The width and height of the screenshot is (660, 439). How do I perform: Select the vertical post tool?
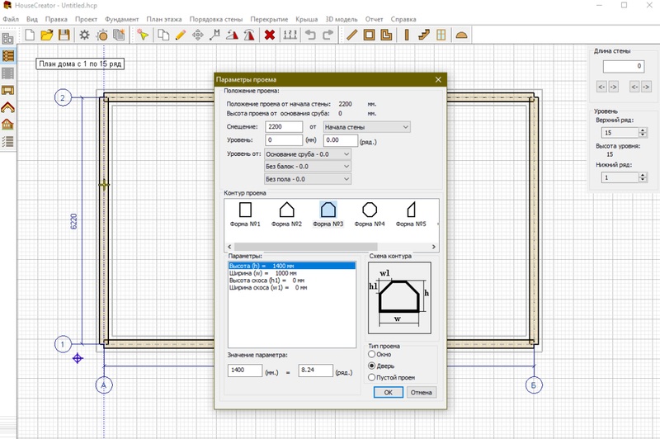click(x=407, y=35)
